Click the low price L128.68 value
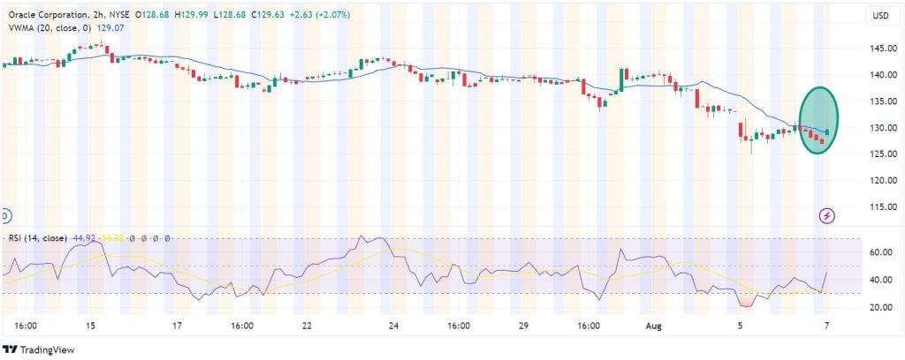 coord(231,14)
